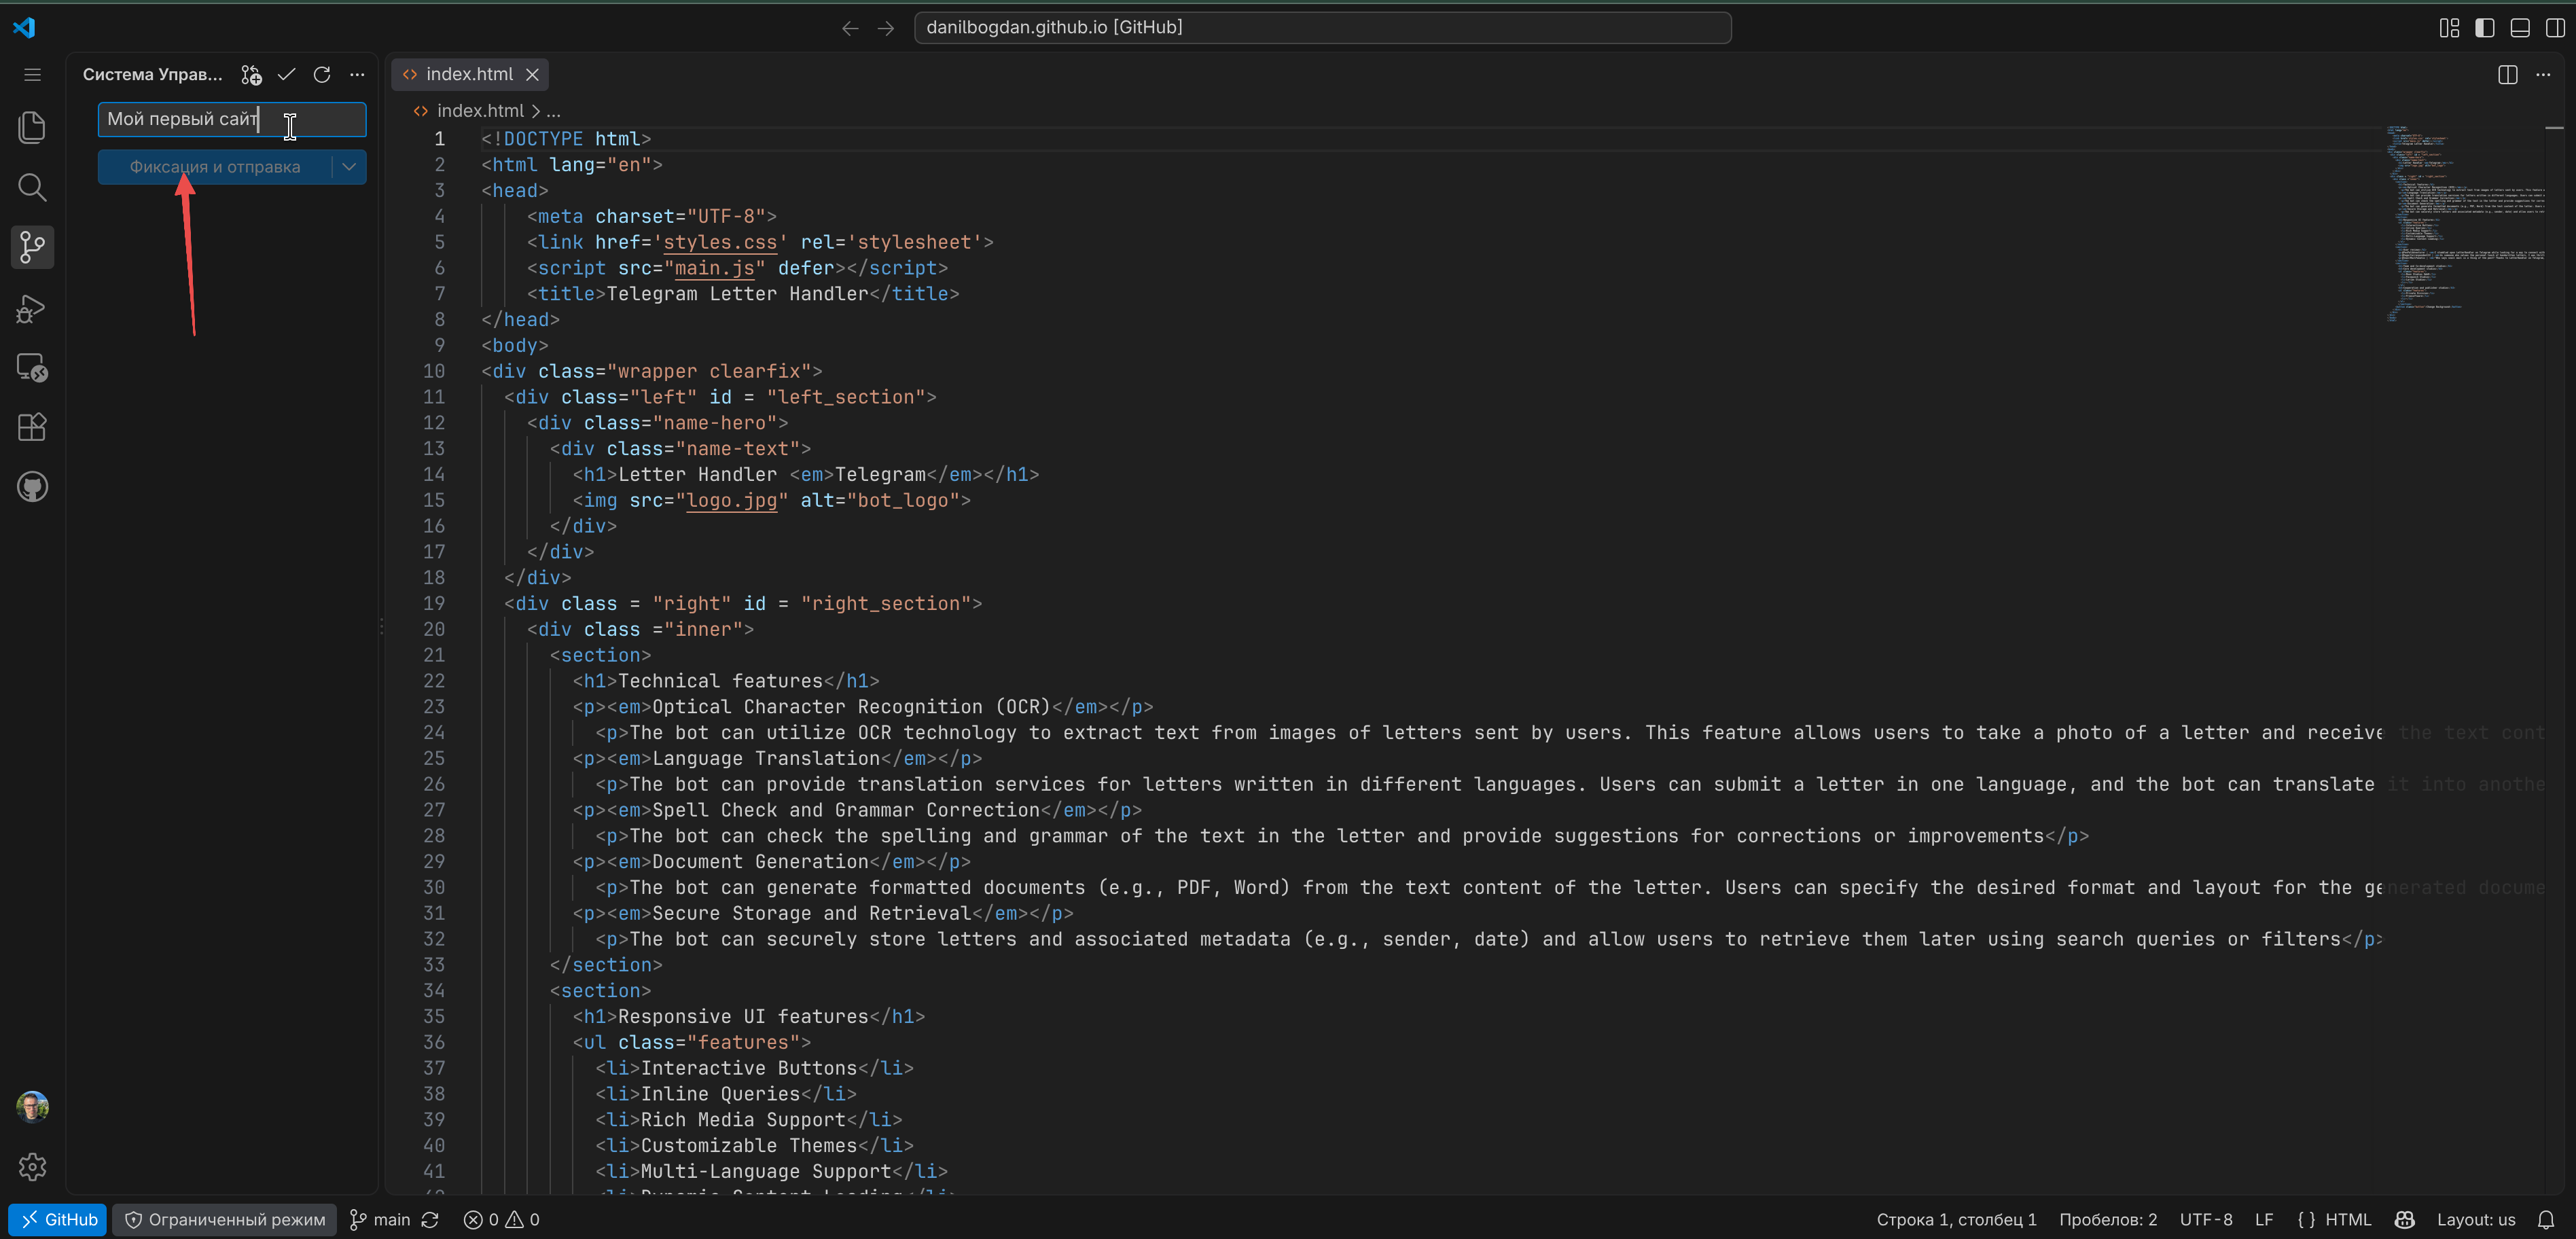Viewport: 2576px width, 1239px height.
Task: Click the DOCTYPE html declaration line
Action: (x=566, y=139)
